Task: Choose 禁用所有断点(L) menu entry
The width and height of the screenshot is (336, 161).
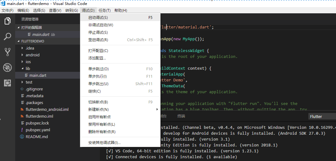Action: [x=120, y=124]
